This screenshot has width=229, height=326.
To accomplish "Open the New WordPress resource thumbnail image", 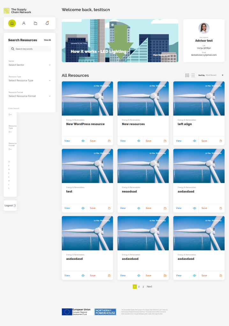I will pyautogui.click(x=87, y=98).
